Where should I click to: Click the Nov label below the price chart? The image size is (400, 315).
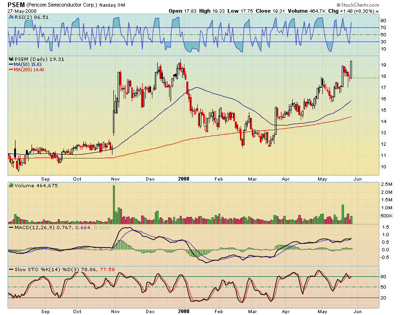pos(115,179)
